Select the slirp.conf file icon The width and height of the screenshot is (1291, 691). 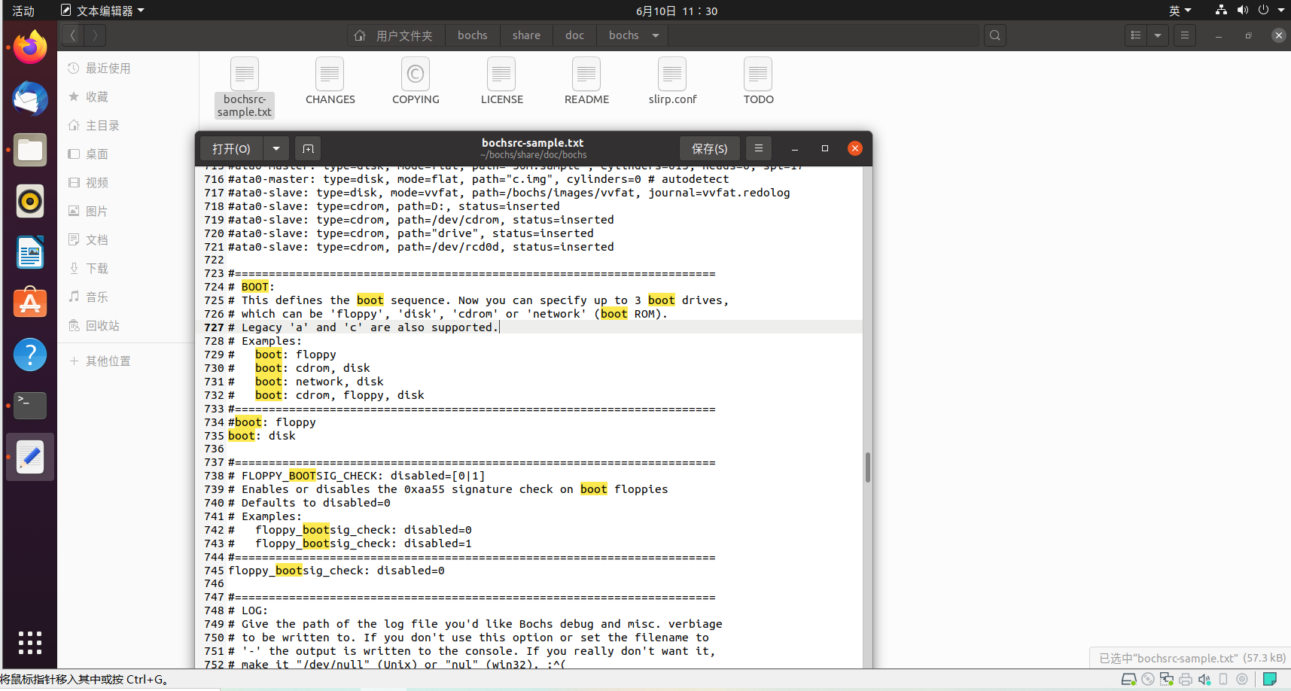[x=672, y=81]
